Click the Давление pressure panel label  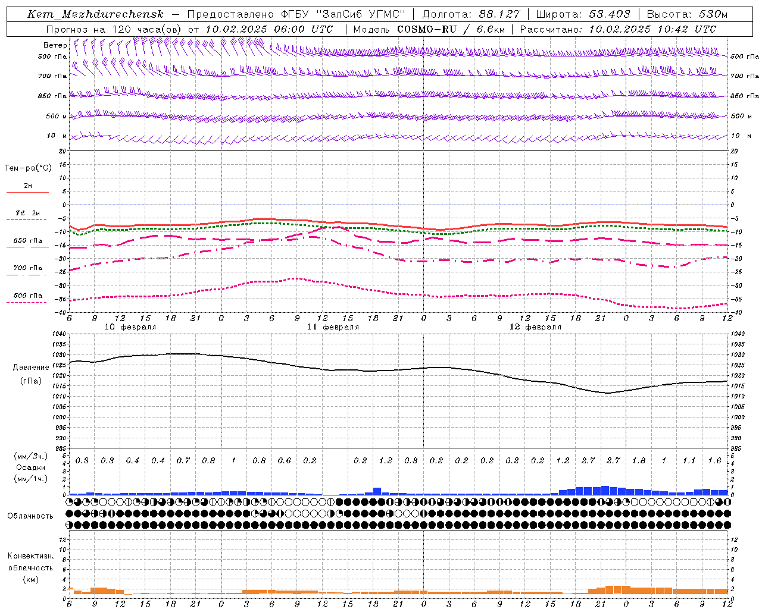[x=31, y=368]
